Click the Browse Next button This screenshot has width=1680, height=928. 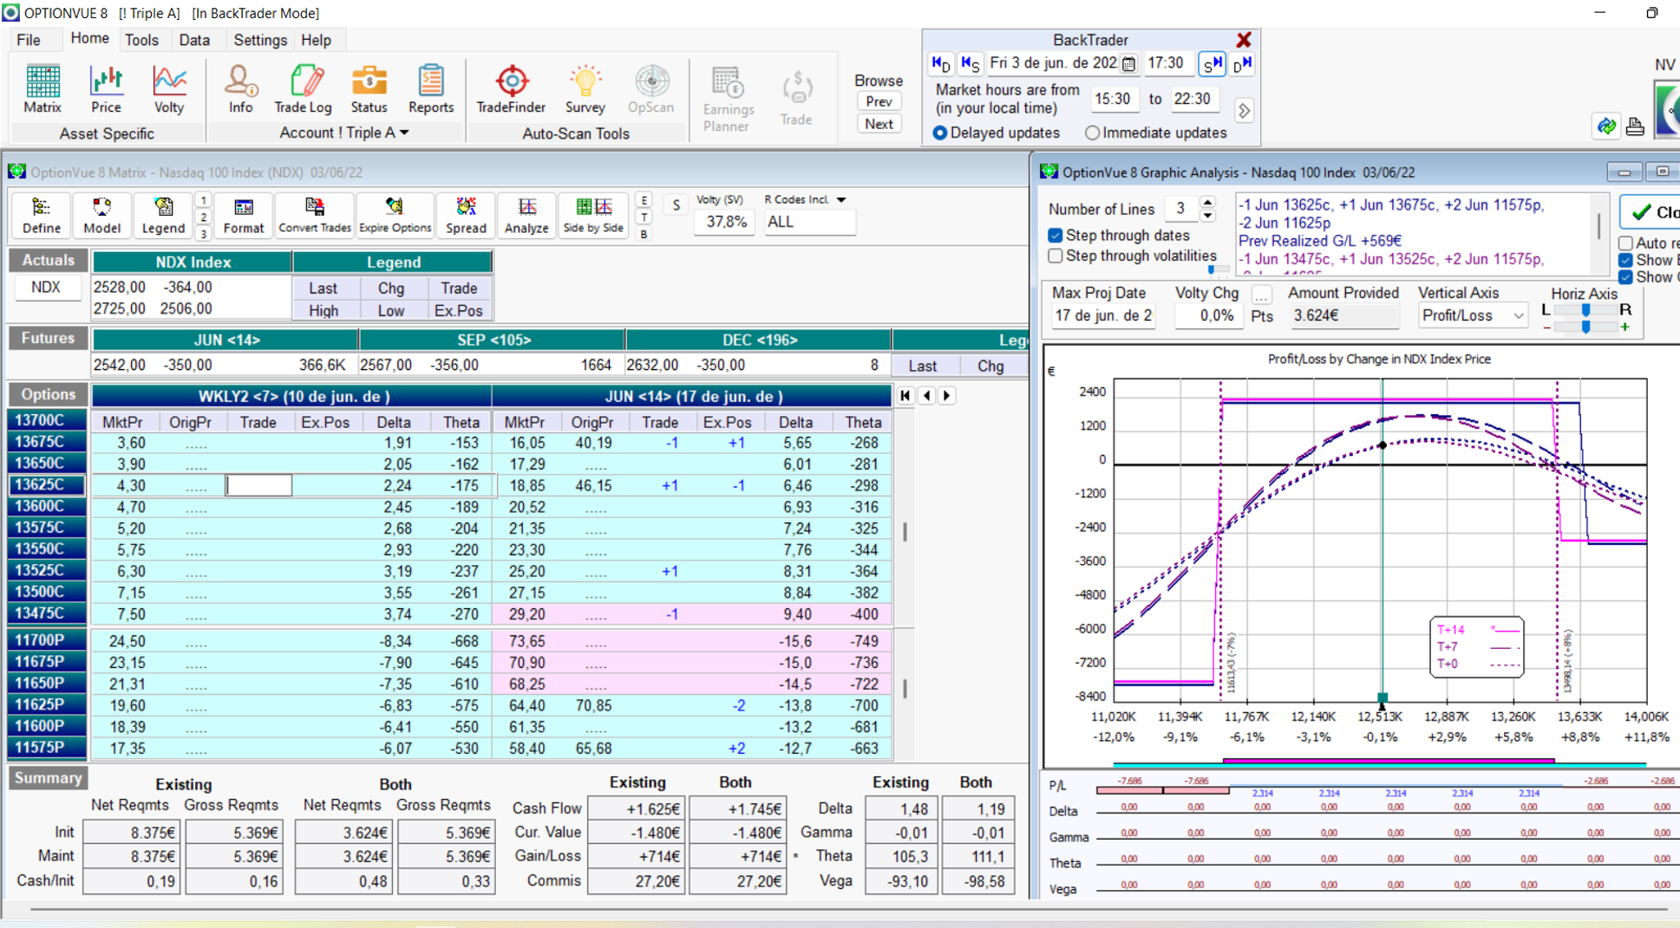tap(879, 124)
